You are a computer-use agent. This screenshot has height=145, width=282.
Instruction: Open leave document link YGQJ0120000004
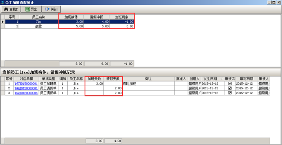click(26, 93)
